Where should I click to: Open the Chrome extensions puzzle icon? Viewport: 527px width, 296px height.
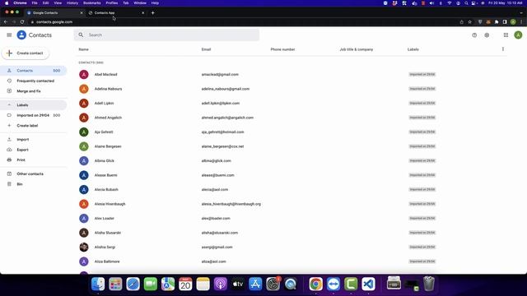497,22
